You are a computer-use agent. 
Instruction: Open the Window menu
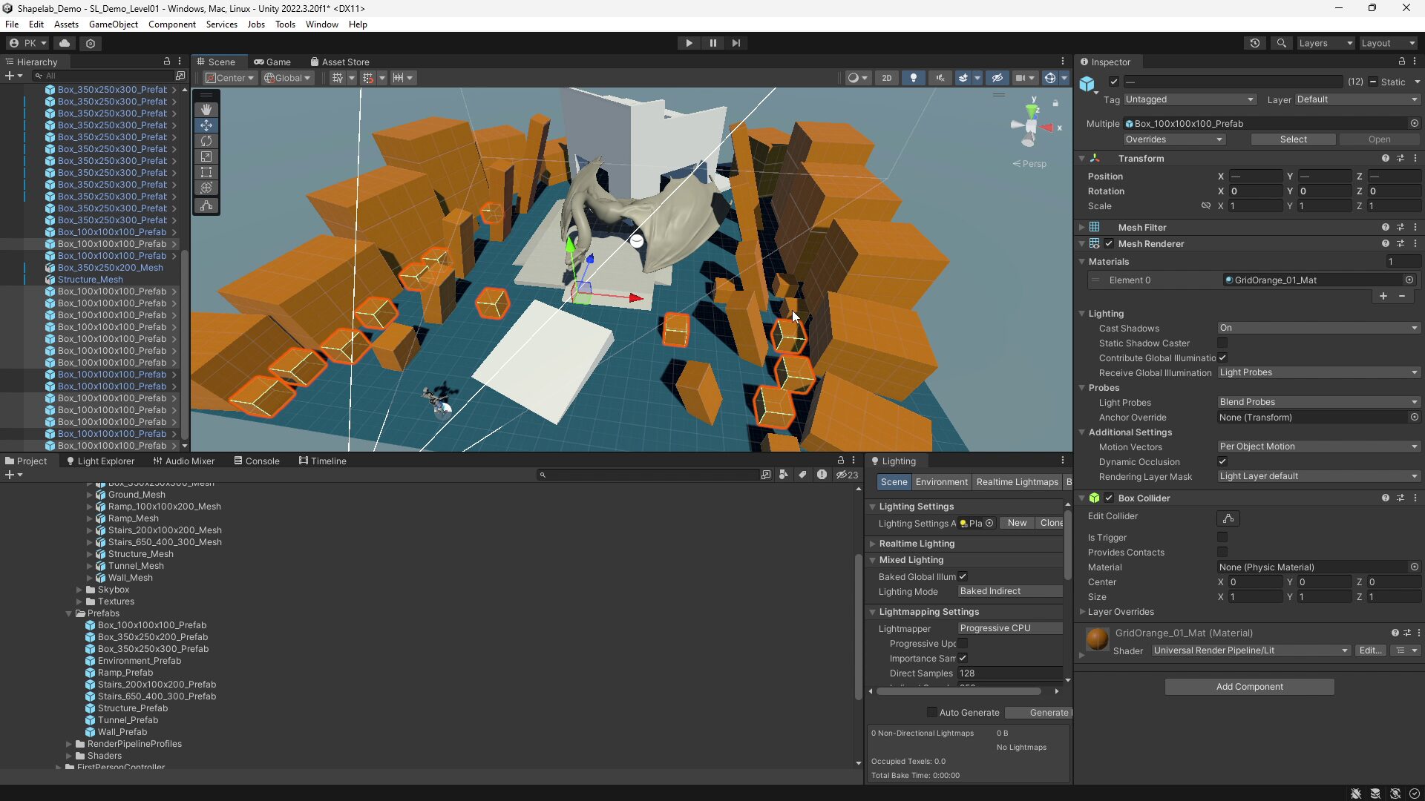(x=321, y=24)
